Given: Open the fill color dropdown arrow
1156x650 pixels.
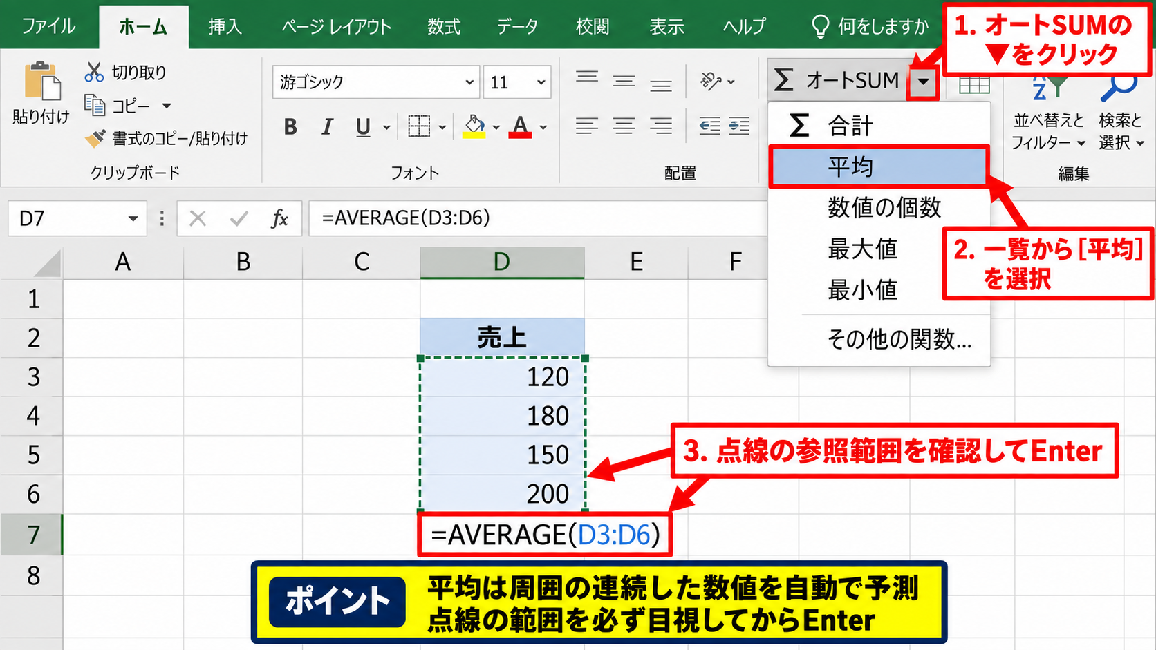Looking at the screenshot, I should click(496, 128).
